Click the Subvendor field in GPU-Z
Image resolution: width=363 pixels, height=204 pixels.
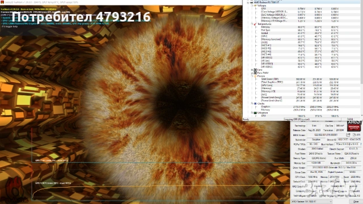pyautogui.click(x=316, y=140)
